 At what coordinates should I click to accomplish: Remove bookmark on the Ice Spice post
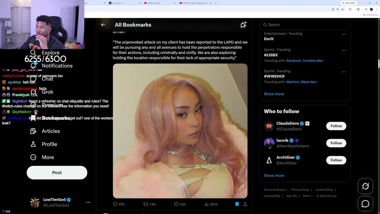pos(237,204)
